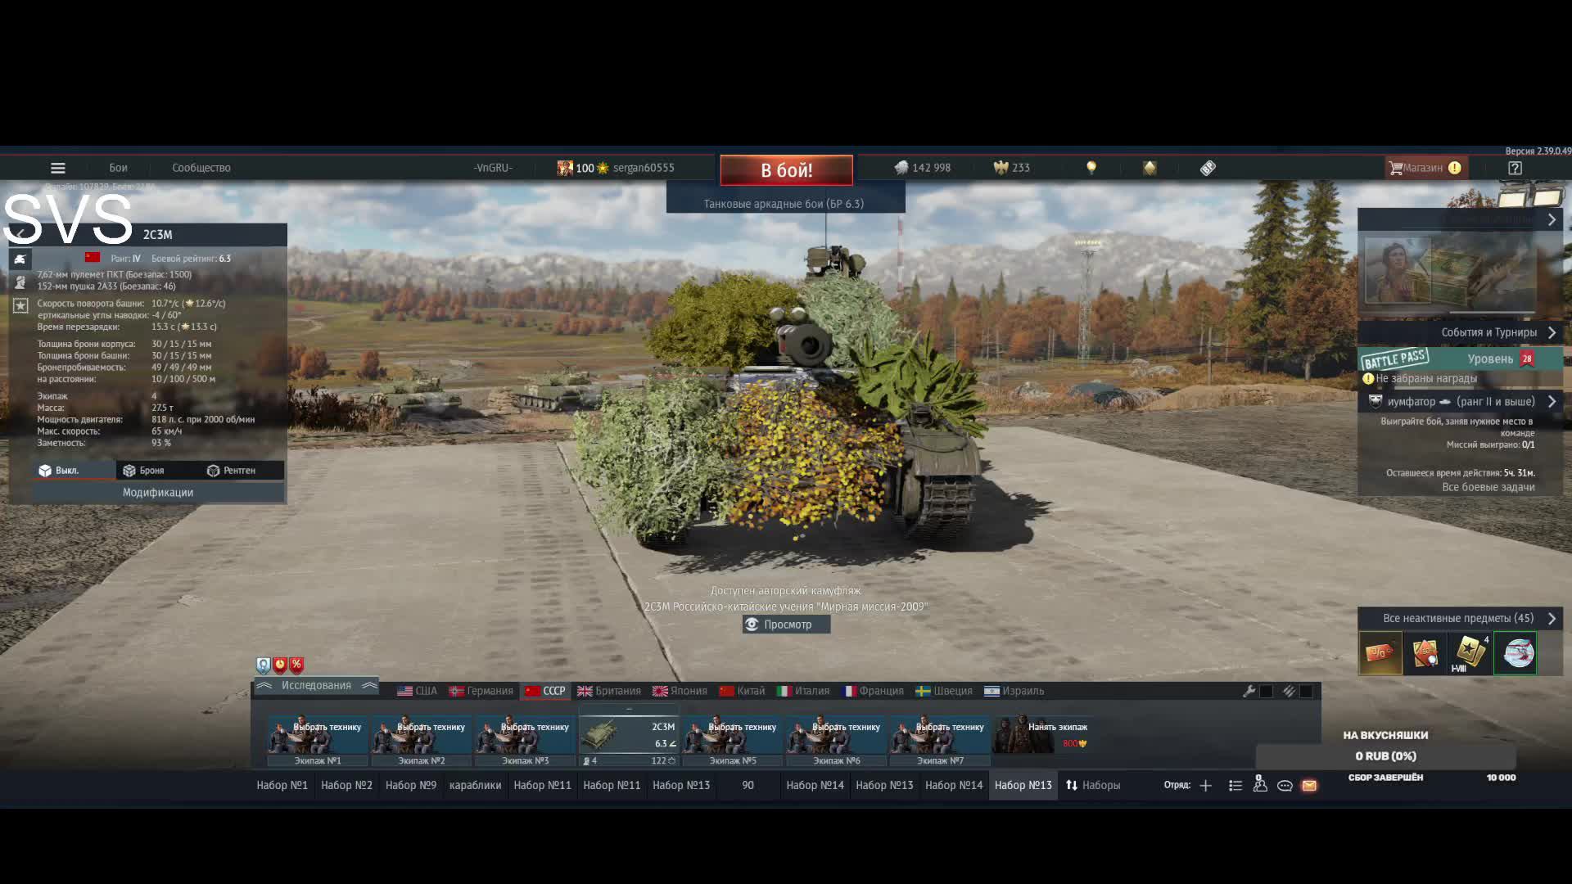Click the lightbulb hints icon

coord(1091,168)
